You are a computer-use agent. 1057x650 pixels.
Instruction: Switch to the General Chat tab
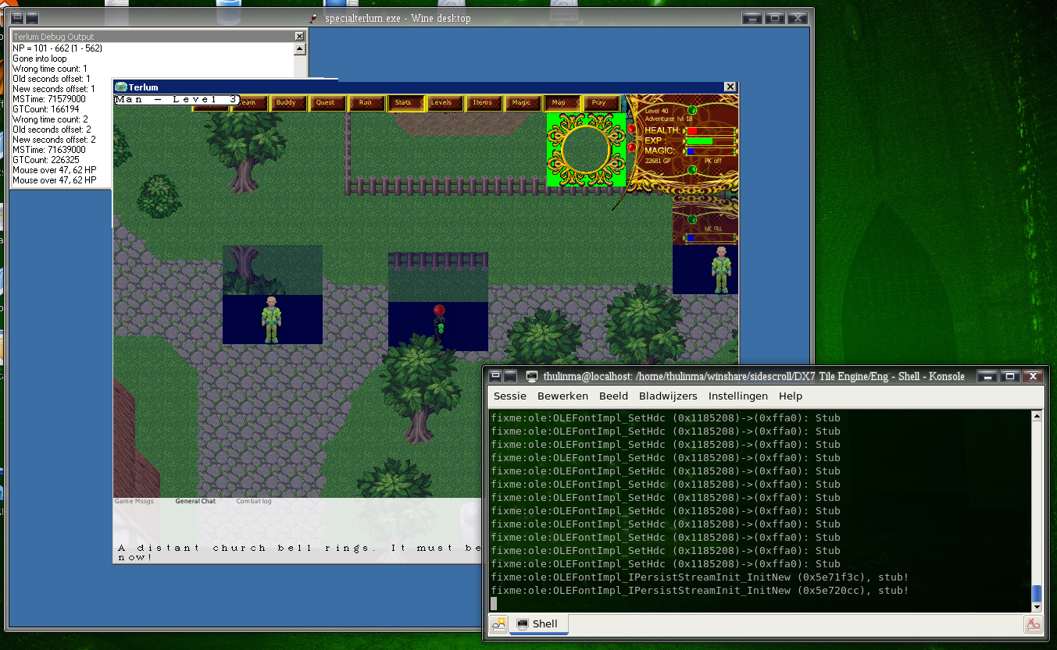click(195, 501)
